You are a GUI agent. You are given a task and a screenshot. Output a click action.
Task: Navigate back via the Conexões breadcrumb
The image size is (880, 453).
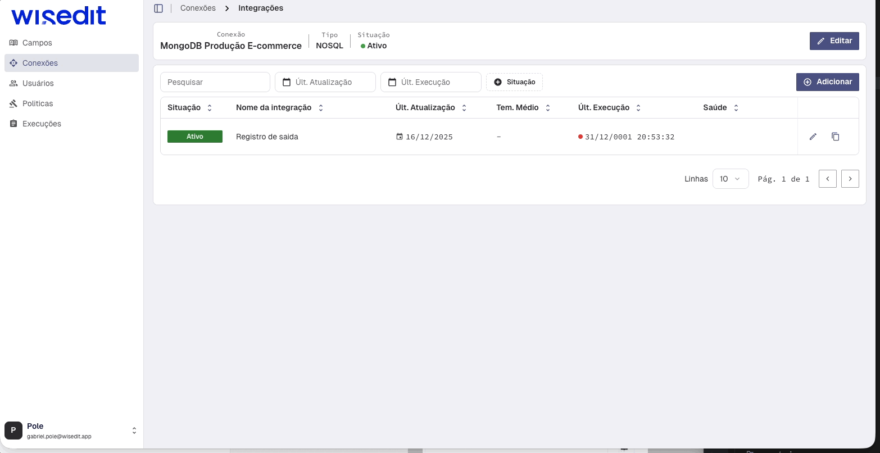(x=198, y=8)
